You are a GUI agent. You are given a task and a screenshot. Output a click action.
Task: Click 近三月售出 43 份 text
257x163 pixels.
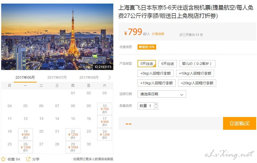pos(191,35)
